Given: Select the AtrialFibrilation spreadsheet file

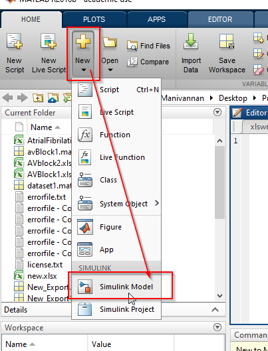Looking at the screenshot, I should (x=49, y=141).
